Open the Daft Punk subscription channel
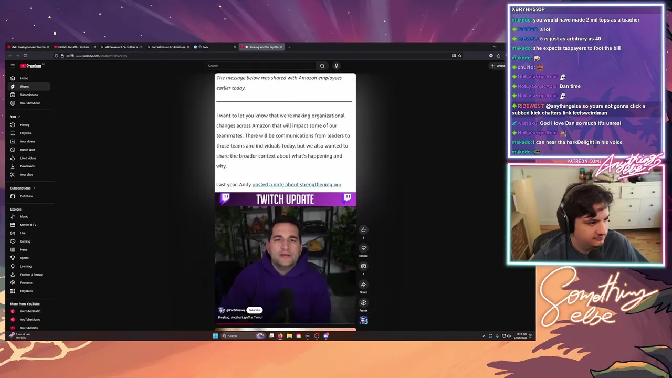Viewport: 672px width, 378px height. [29, 196]
